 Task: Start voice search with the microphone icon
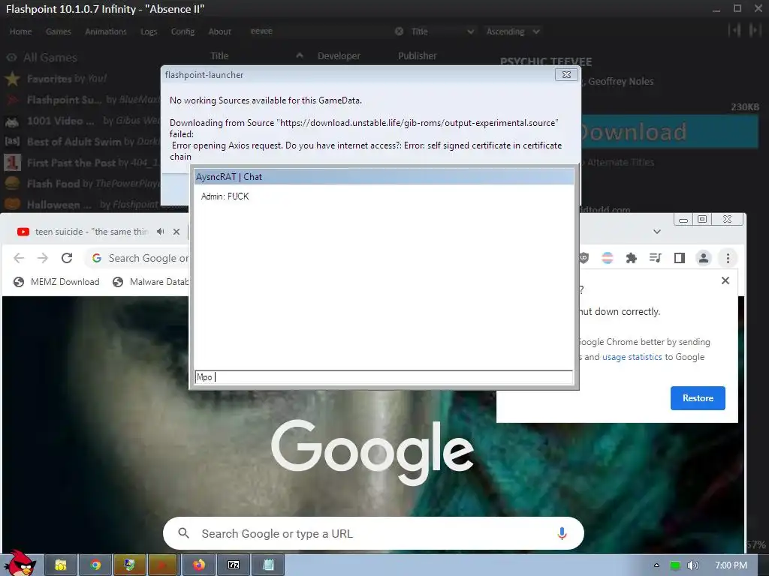pyautogui.click(x=562, y=533)
